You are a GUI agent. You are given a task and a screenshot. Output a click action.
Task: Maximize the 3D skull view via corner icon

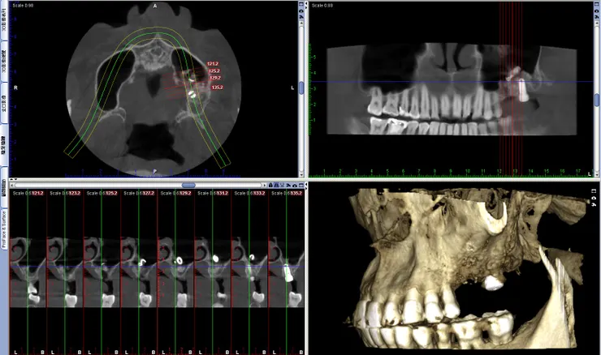tap(594, 190)
